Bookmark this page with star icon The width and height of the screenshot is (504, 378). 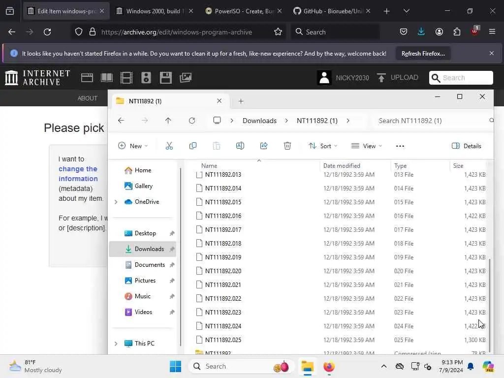tap(278, 32)
